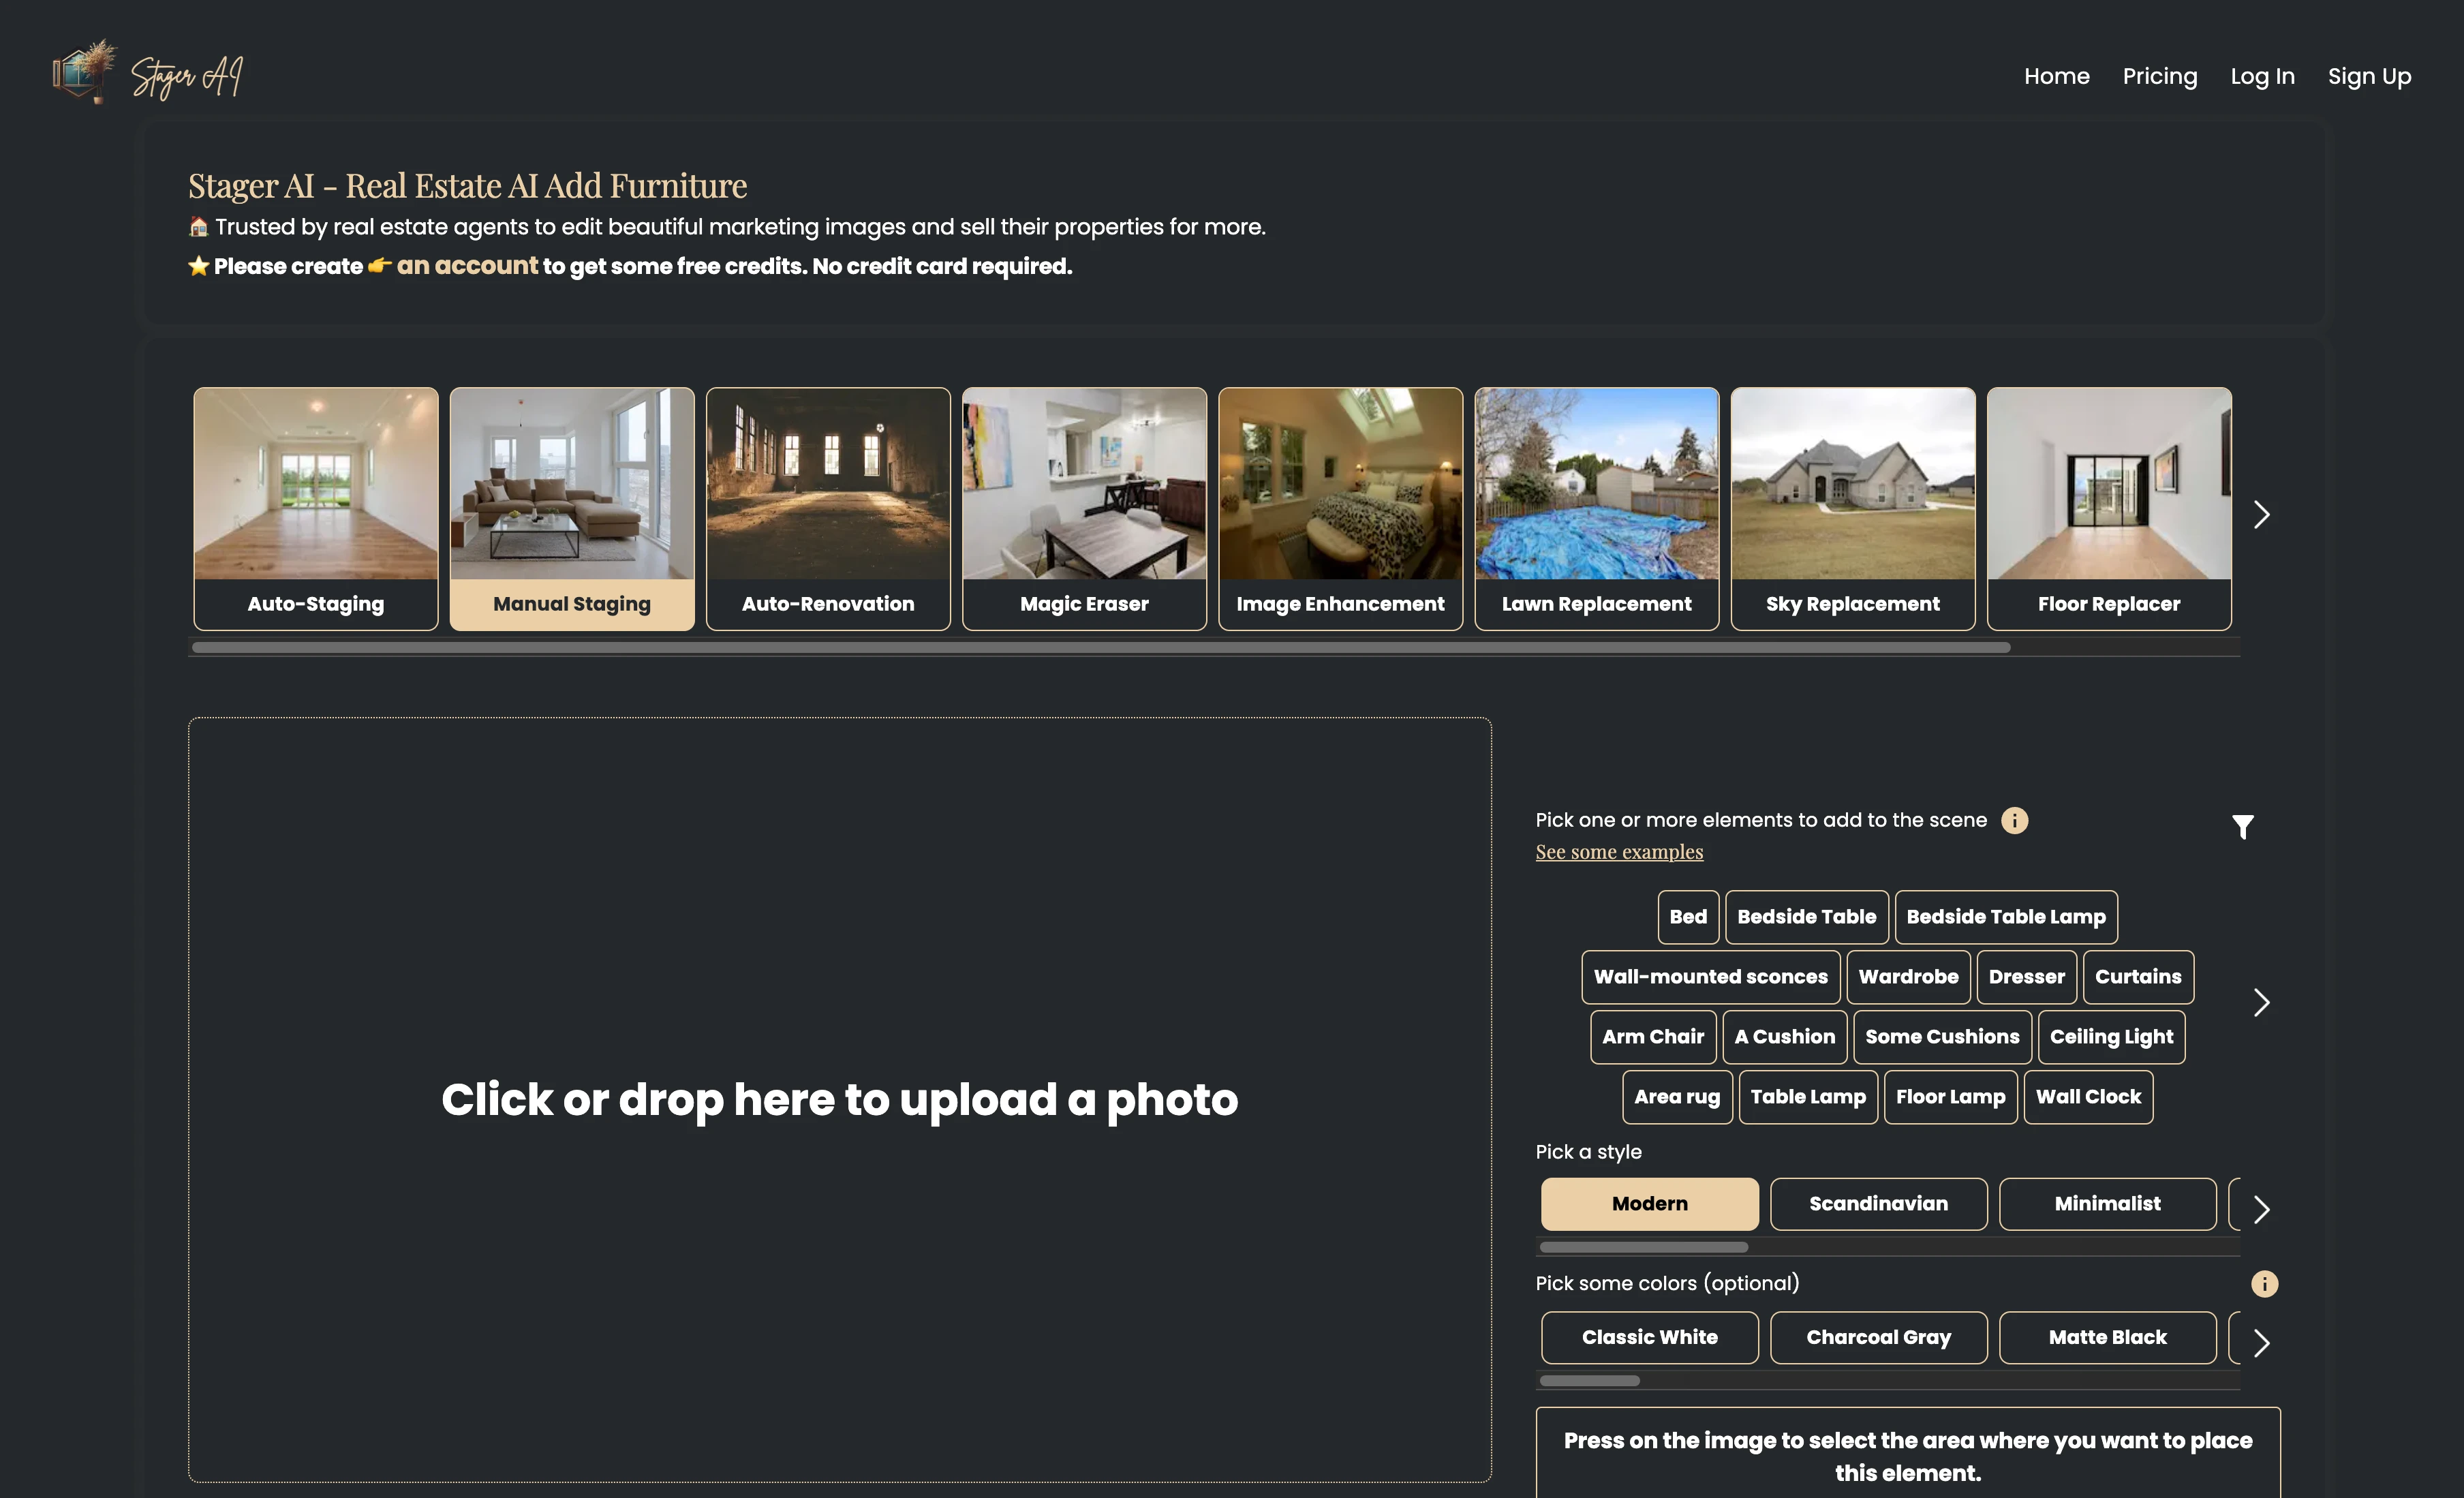This screenshot has width=2464, height=1498.
Task: Pick the Charcoal Gray color option
Action: click(1878, 1337)
